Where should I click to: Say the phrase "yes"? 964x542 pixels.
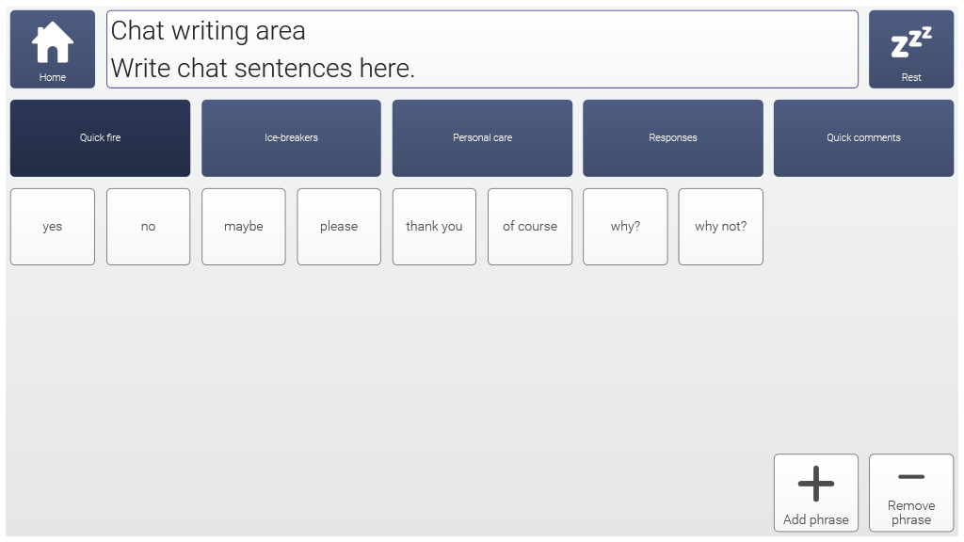tap(53, 227)
